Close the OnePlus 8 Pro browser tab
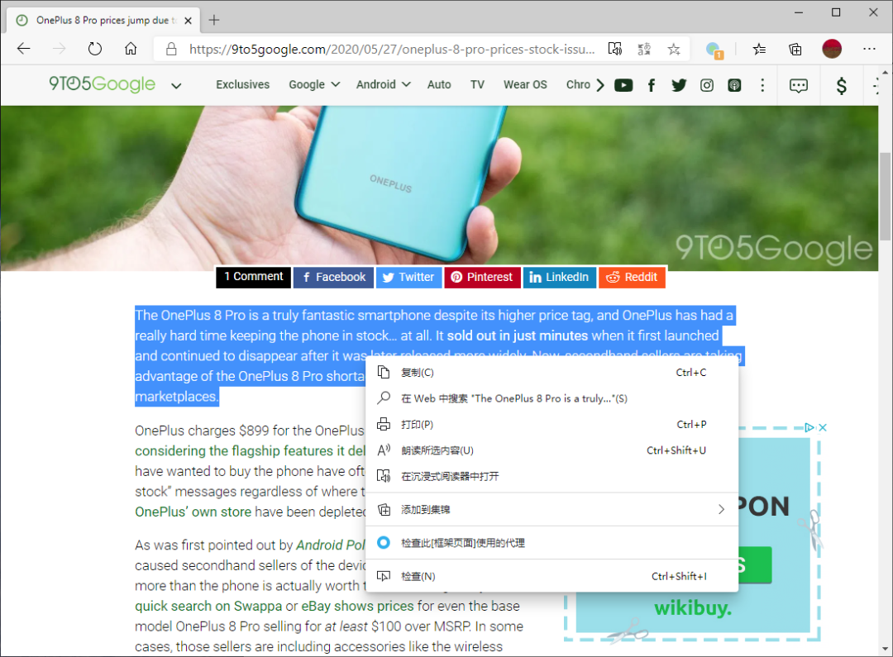 188,21
